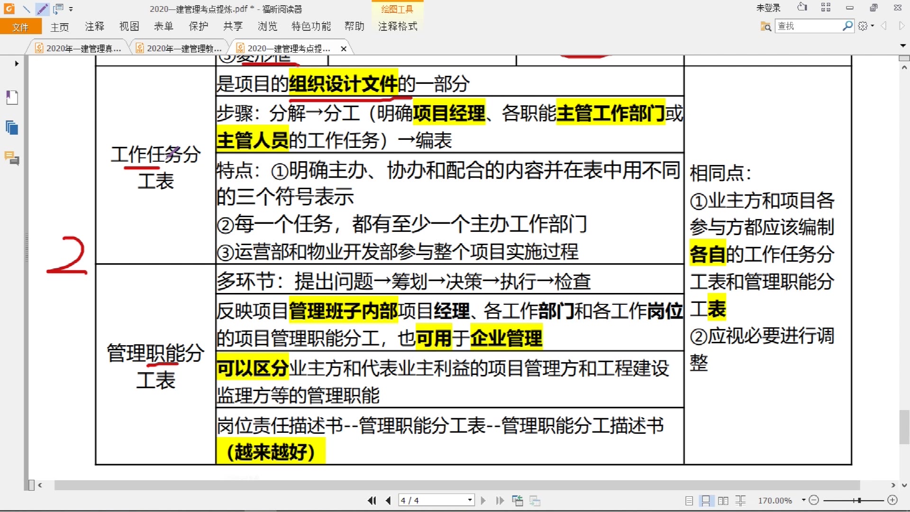The height and width of the screenshot is (512, 910).
Task: Click the horizontal scrollbar thumb
Action: (x=457, y=485)
